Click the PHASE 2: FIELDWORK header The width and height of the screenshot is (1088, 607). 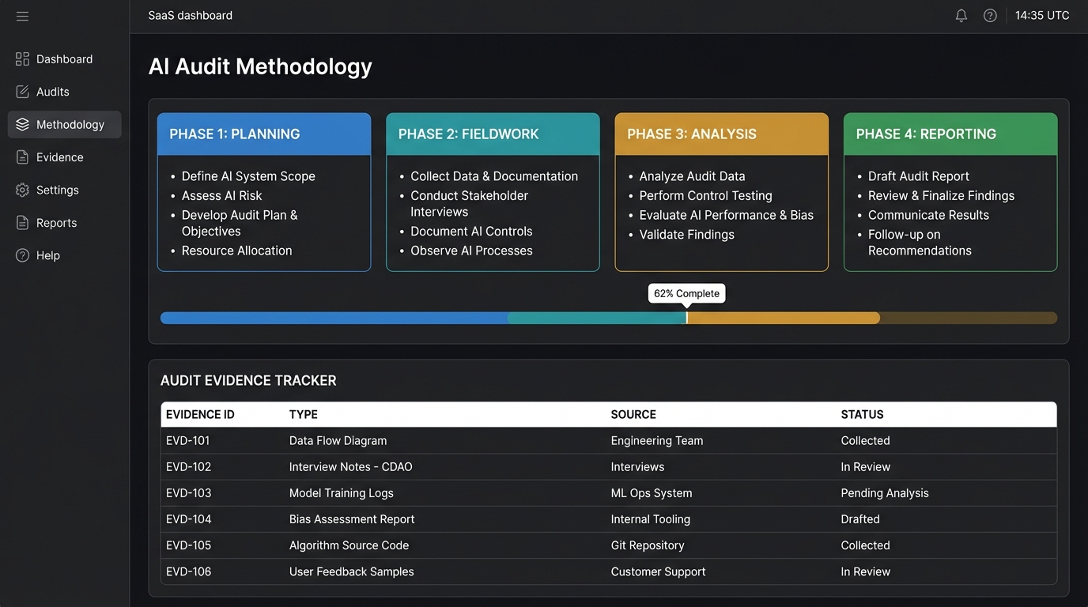coord(468,134)
